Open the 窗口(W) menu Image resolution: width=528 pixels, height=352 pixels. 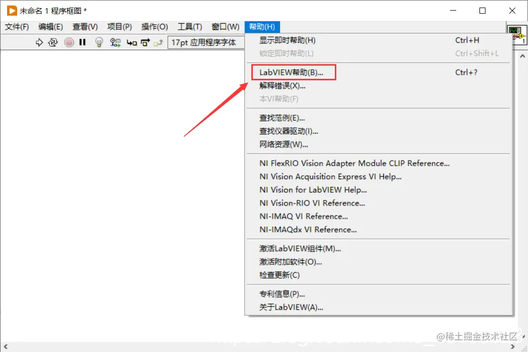click(225, 27)
